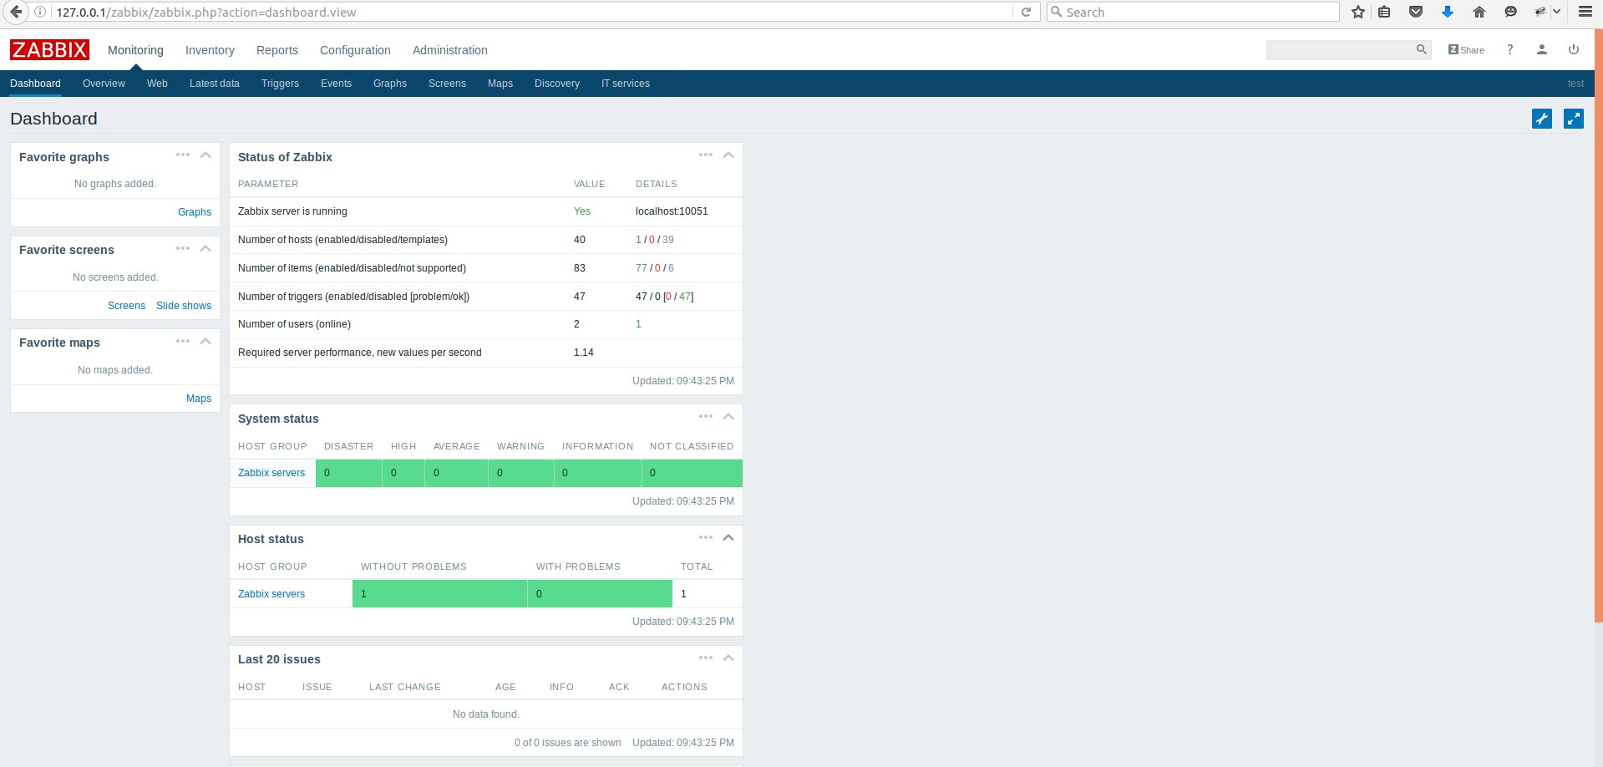This screenshot has height=767, width=1603.
Task: Open the Discovery submenu tab
Action: click(557, 84)
